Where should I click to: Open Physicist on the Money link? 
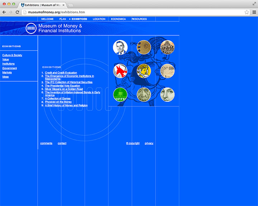pos(58,102)
